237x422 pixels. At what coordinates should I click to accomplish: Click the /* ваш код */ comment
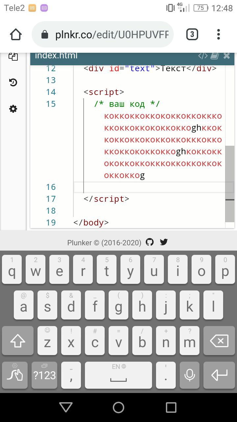coord(127,104)
